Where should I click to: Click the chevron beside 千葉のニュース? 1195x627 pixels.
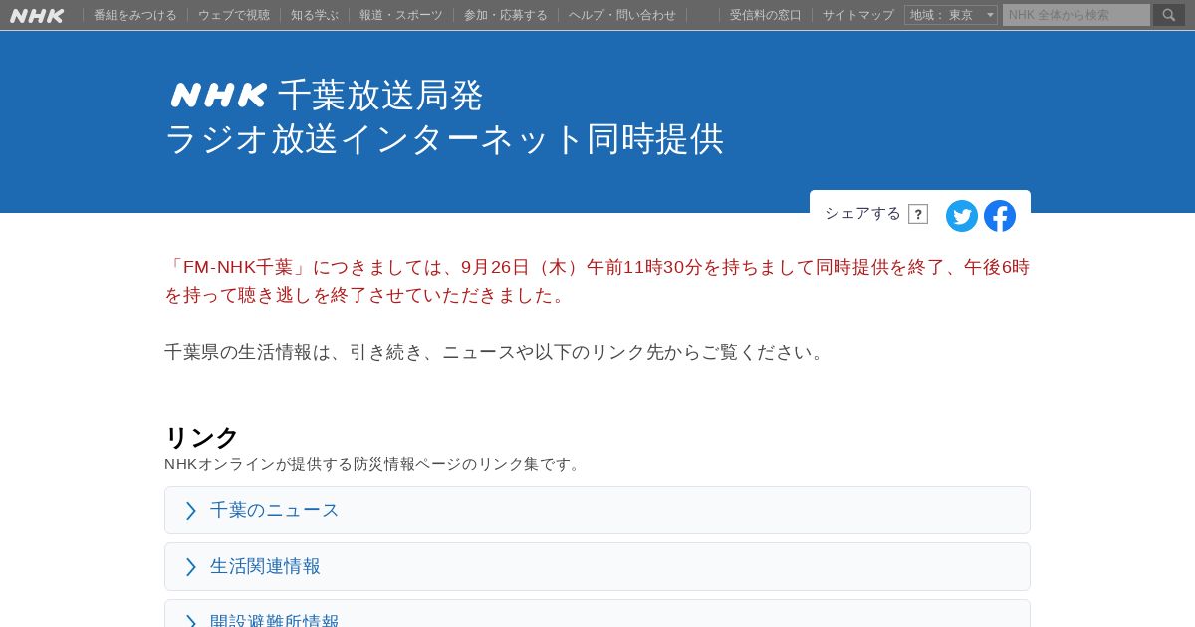[x=191, y=510]
